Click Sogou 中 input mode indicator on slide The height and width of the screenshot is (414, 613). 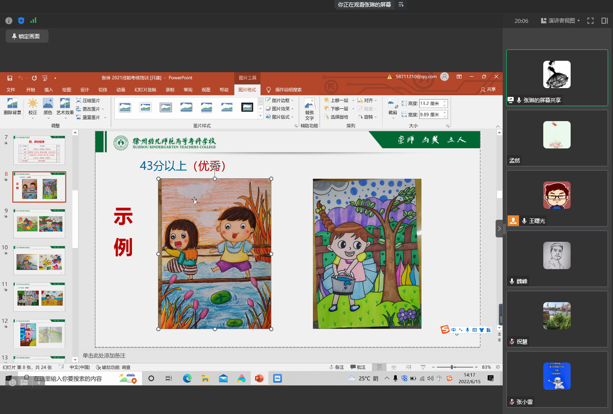tap(453, 330)
